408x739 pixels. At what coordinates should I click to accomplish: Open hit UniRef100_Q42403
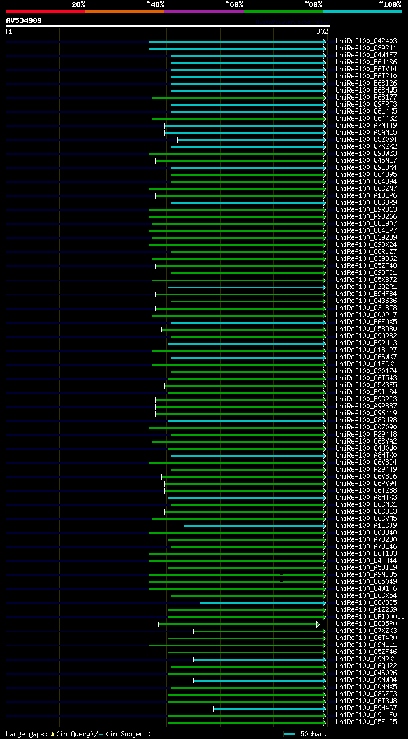(366, 41)
